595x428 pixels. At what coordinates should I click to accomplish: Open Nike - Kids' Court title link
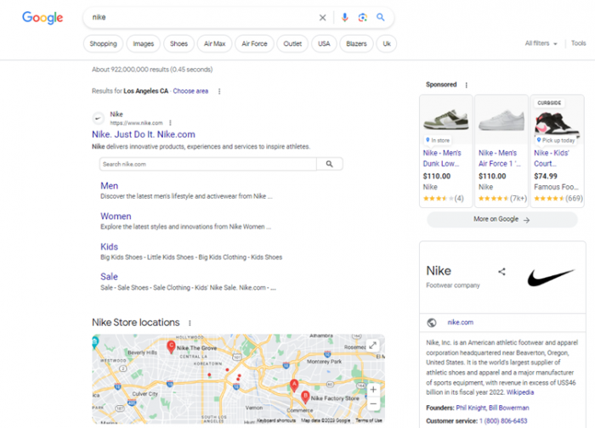(552, 158)
